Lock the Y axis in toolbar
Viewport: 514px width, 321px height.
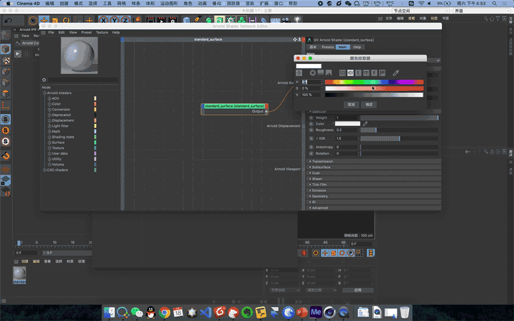pyautogui.click(x=114, y=20)
